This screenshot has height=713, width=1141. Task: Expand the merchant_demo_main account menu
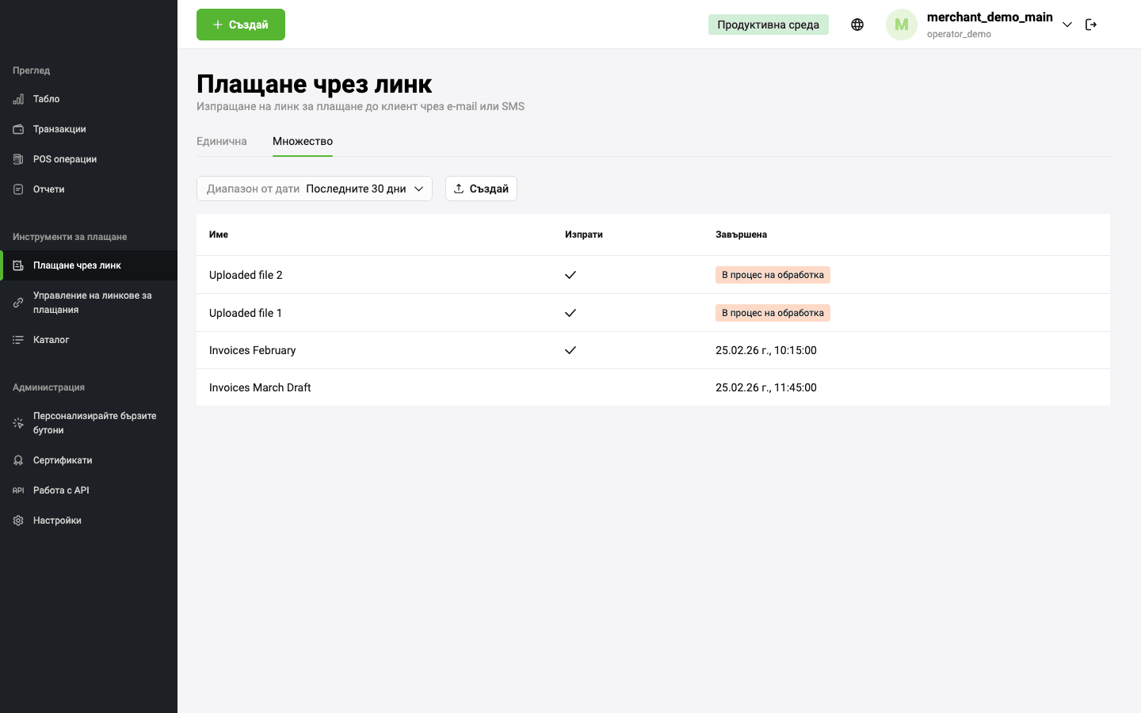(1067, 25)
